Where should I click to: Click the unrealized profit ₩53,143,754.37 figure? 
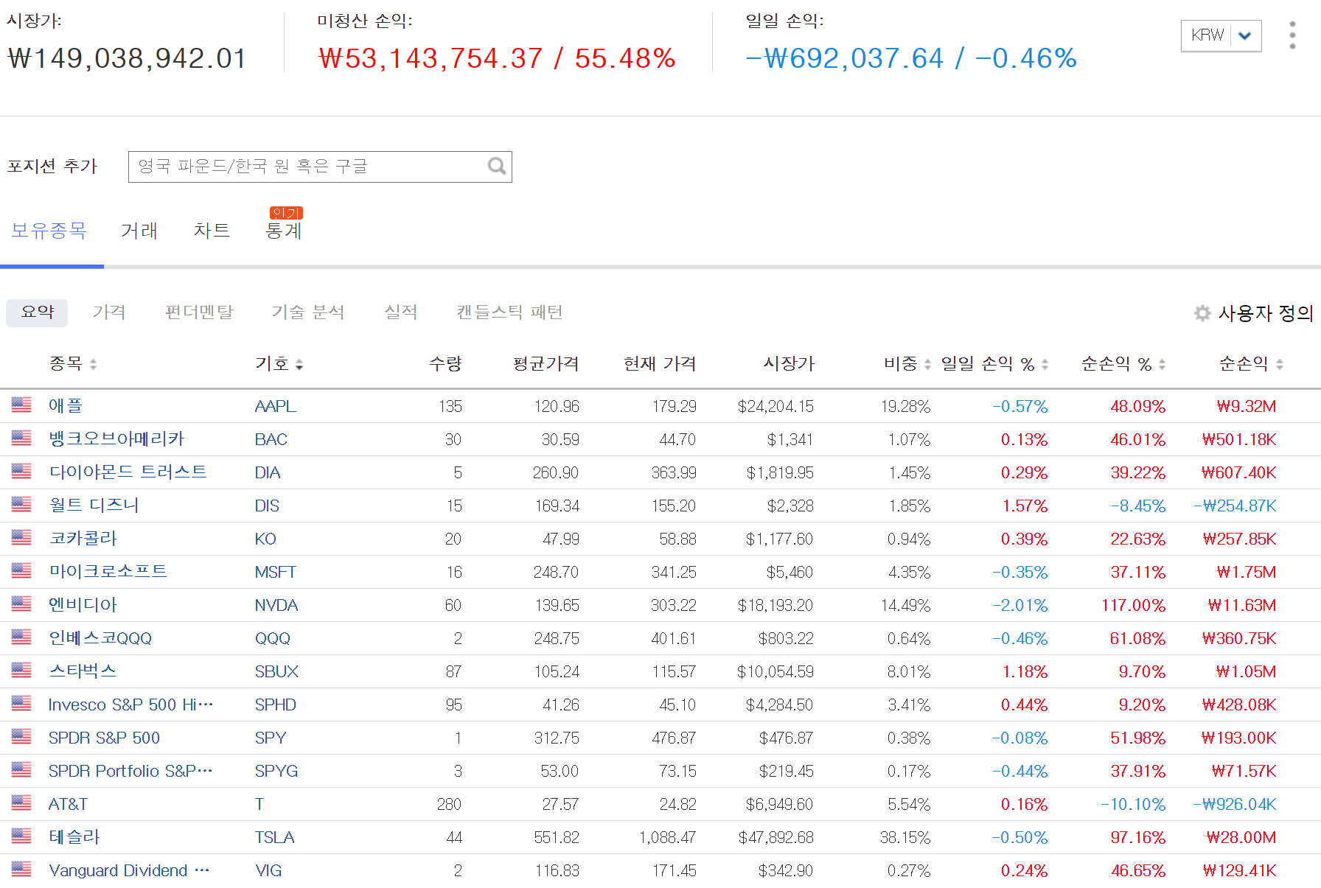(431, 58)
